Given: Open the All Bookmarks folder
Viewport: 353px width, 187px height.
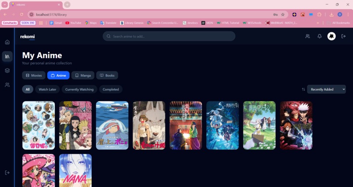Looking at the screenshot, I should 339,23.
